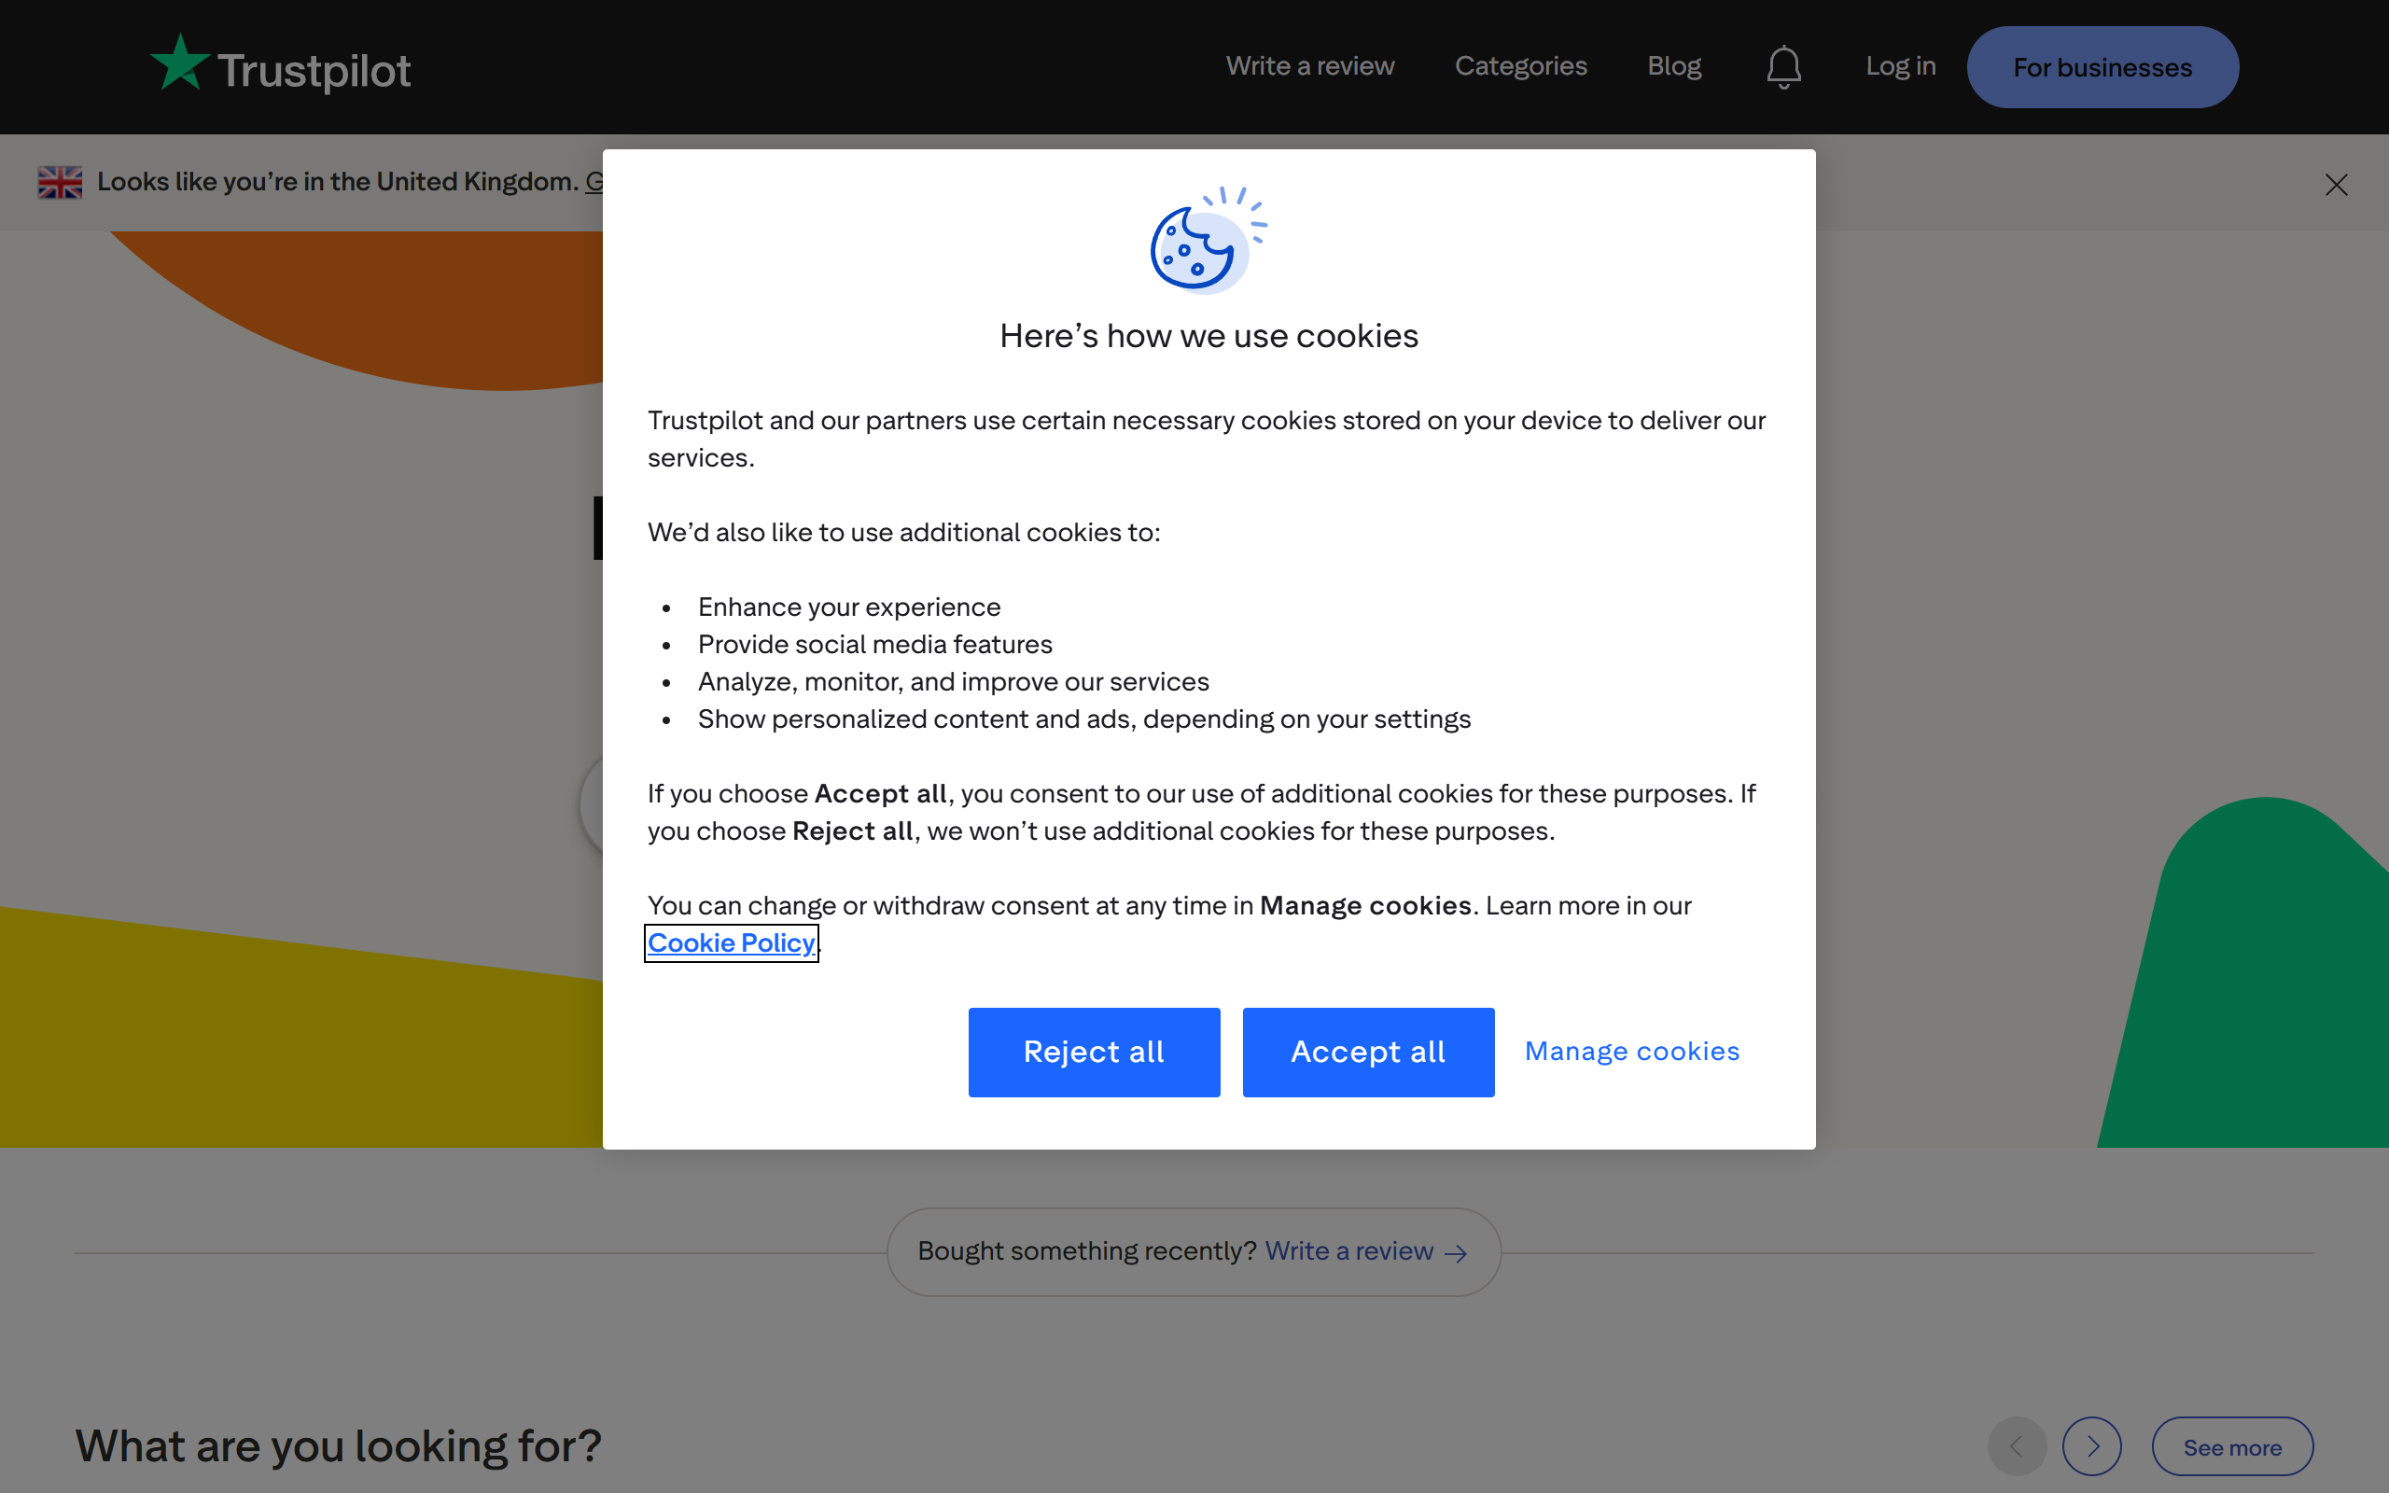Viewport: 2389px width, 1493px height.
Task: Click 'Analyze, monitor, and improve our services'
Action: tap(953, 681)
